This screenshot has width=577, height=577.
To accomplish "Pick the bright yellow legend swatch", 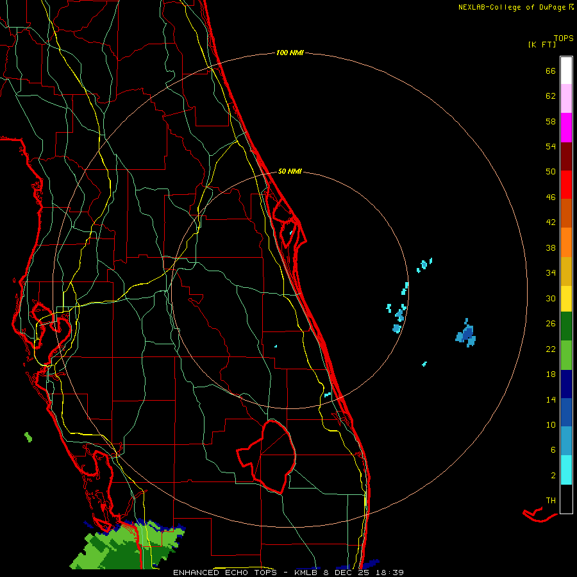I will coord(566,299).
